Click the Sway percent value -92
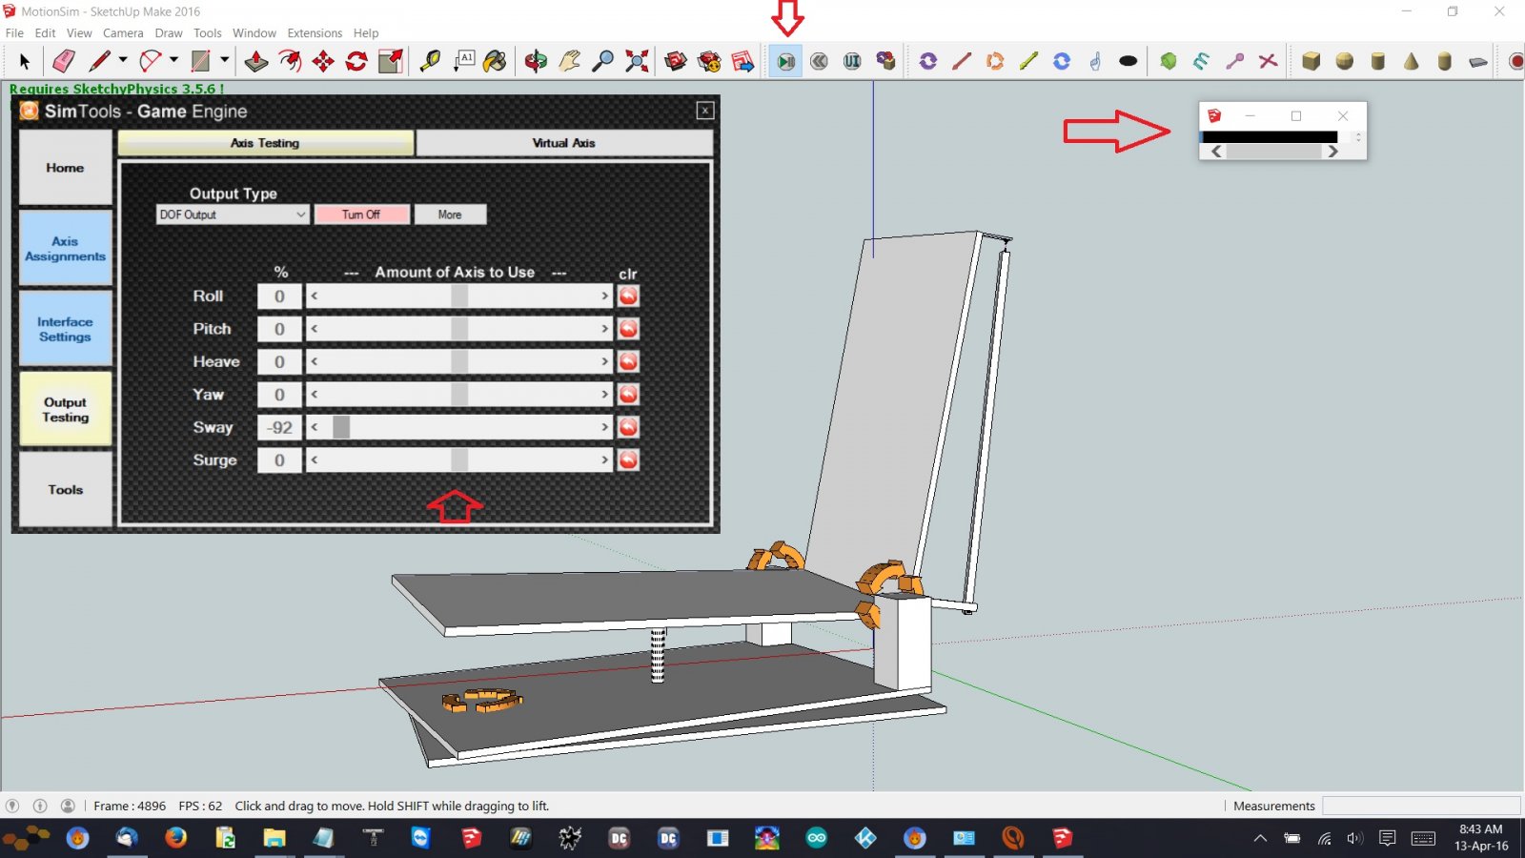Screen dimensions: 1525x858 pos(279,427)
